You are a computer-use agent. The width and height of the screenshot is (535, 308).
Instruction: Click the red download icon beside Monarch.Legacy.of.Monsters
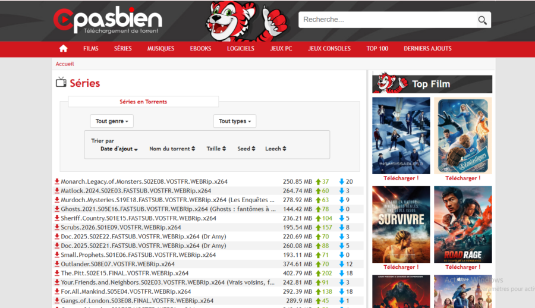point(57,182)
